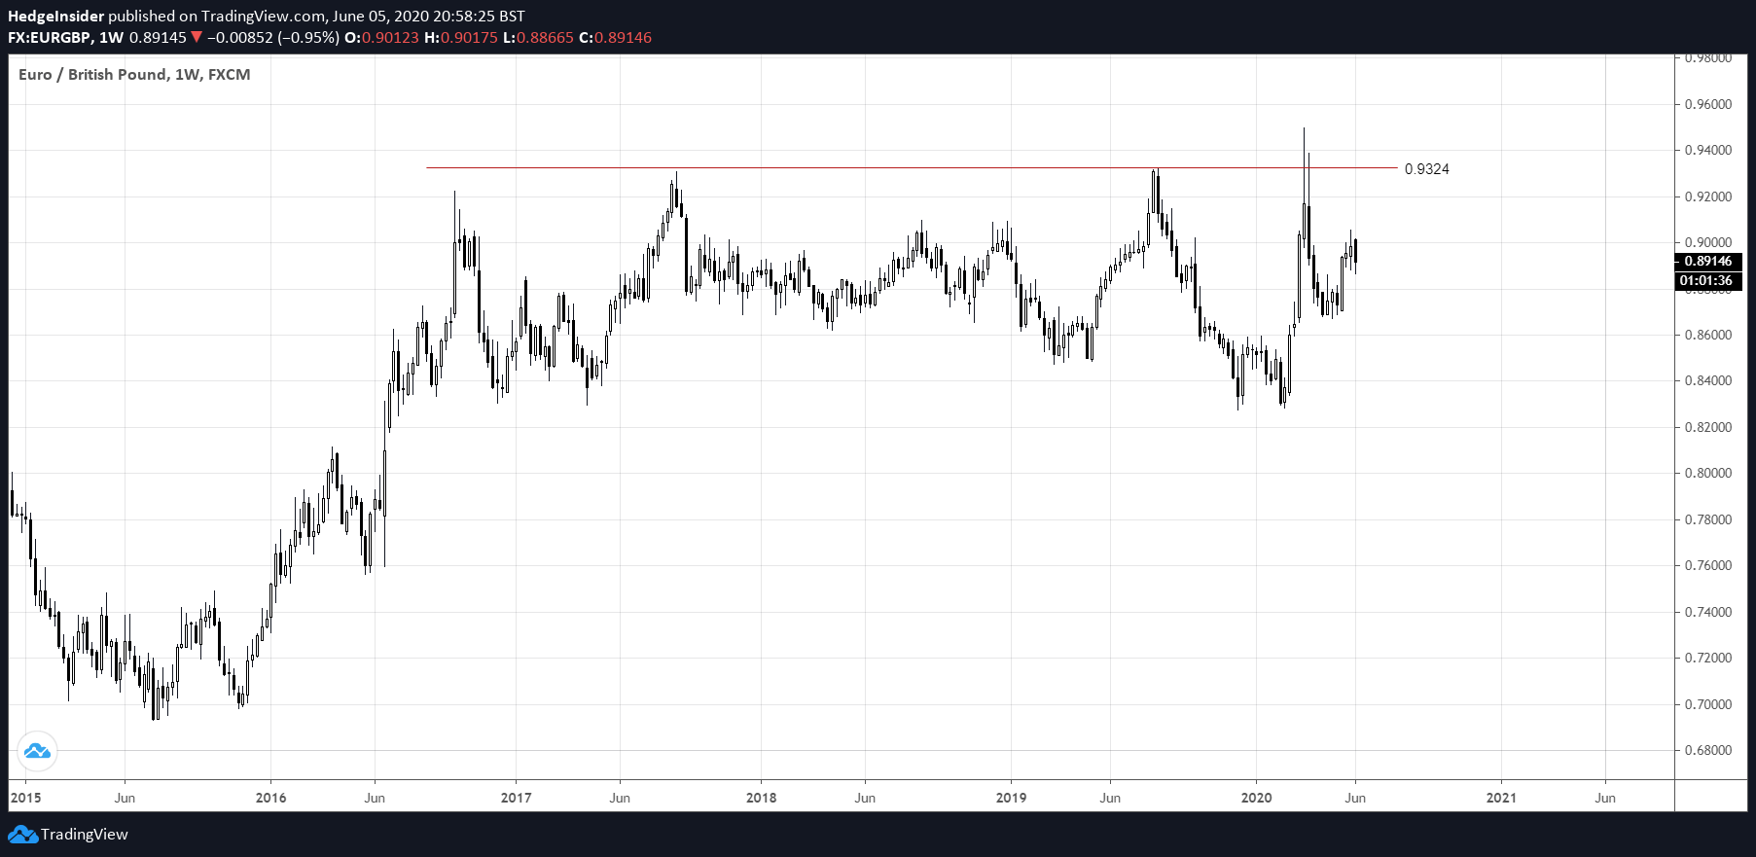Screen dimensions: 1756x857
Task: Click the 0.9324 resistance line label
Action: pos(1426,169)
